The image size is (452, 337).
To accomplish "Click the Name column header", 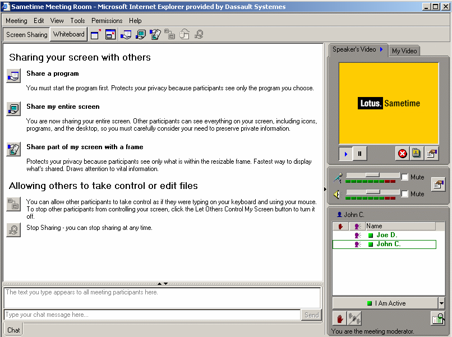I will point(400,227).
